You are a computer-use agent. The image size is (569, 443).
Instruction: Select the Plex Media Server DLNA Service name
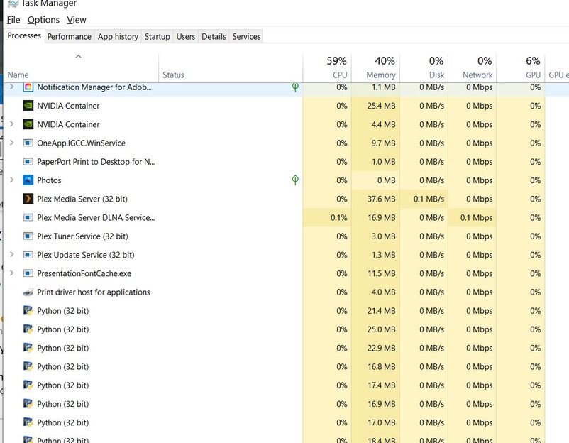96,217
